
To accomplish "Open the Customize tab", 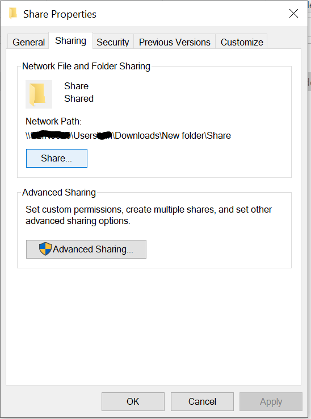I will point(242,42).
